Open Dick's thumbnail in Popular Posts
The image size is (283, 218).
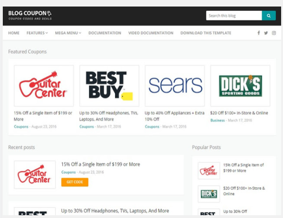209,194
